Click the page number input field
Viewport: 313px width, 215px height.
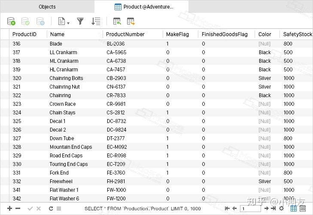point(250,209)
